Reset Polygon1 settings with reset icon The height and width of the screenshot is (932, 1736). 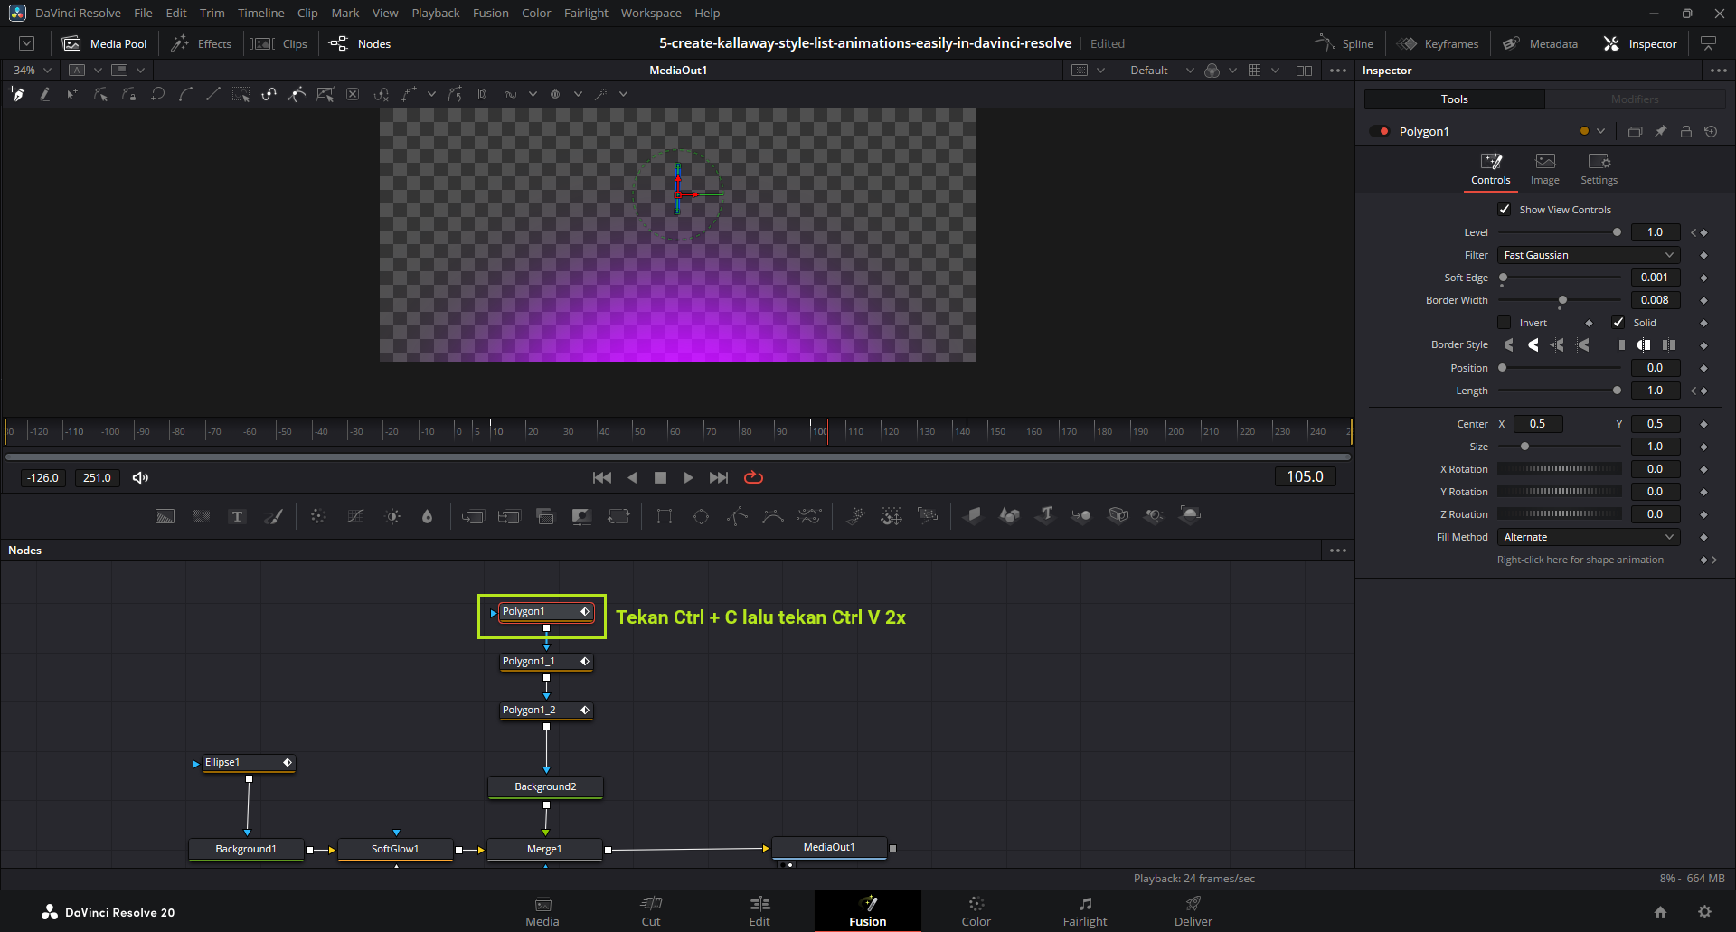1711,131
